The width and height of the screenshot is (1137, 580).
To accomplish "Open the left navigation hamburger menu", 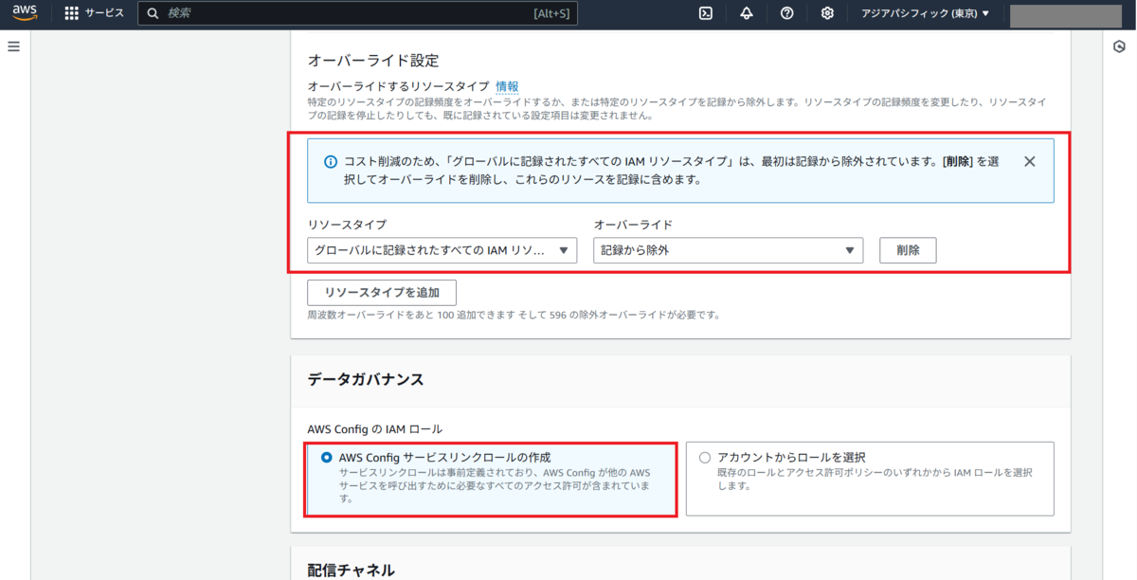I will tap(14, 46).
